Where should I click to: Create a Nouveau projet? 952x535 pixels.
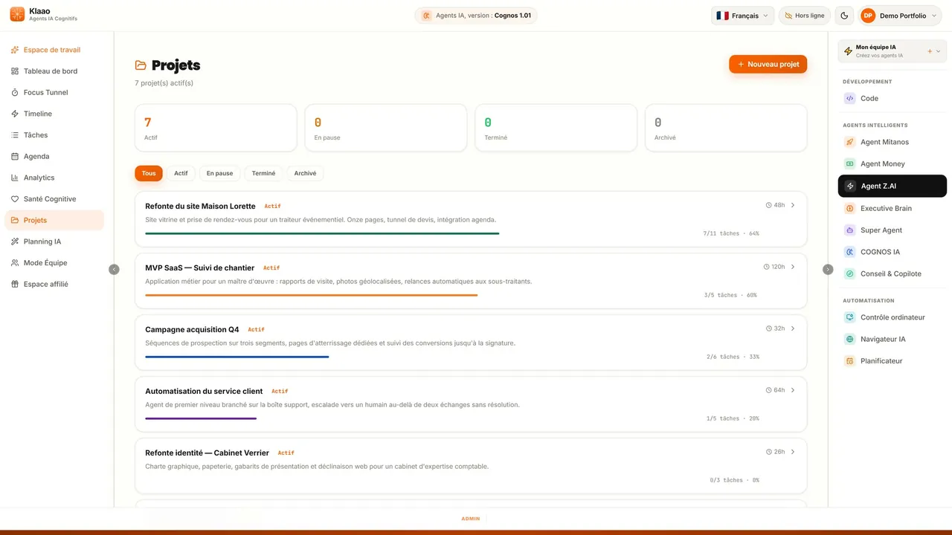point(768,65)
